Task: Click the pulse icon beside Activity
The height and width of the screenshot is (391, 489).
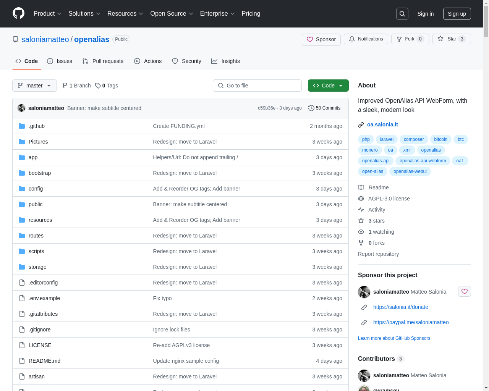Action: click(361, 210)
